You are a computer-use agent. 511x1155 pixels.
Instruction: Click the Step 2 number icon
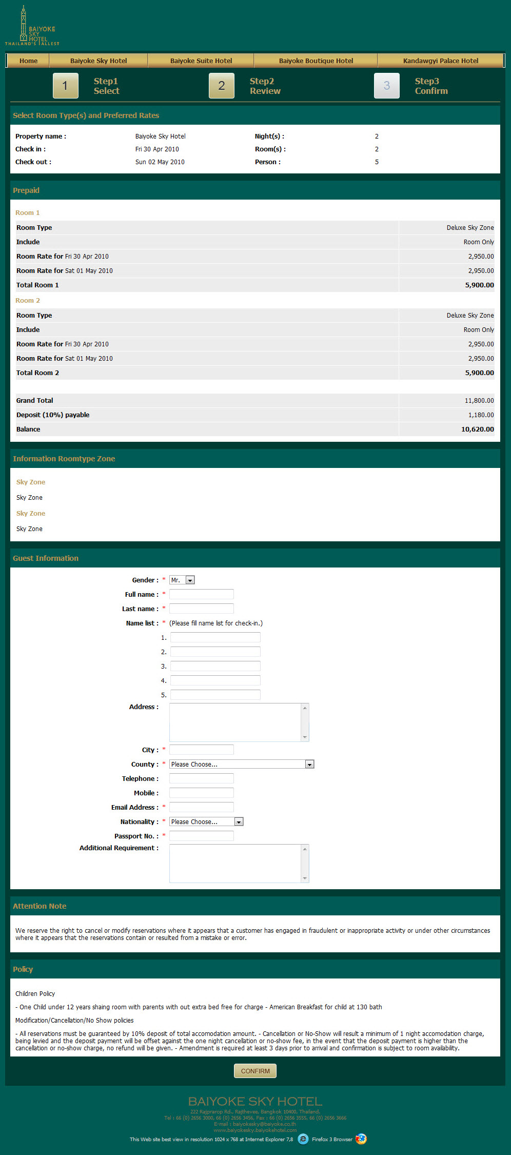pyautogui.click(x=221, y=86)
